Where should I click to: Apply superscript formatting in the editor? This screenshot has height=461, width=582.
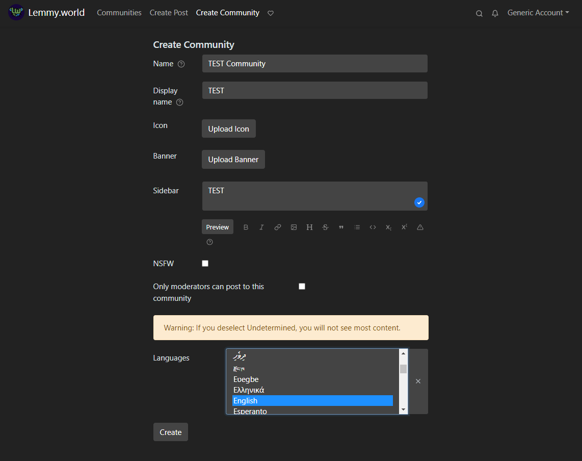[x=404, y=227]
